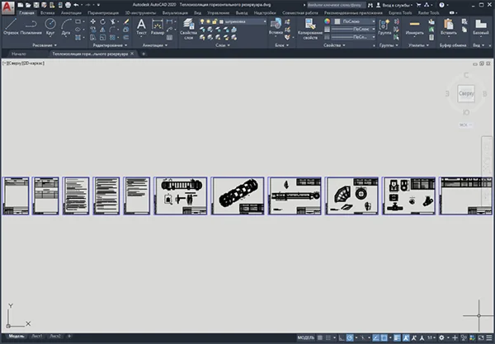The image size is (495, 344).
Task: Select the Полилиния (Polyline) tool
Action: click(x=31, y=26)
